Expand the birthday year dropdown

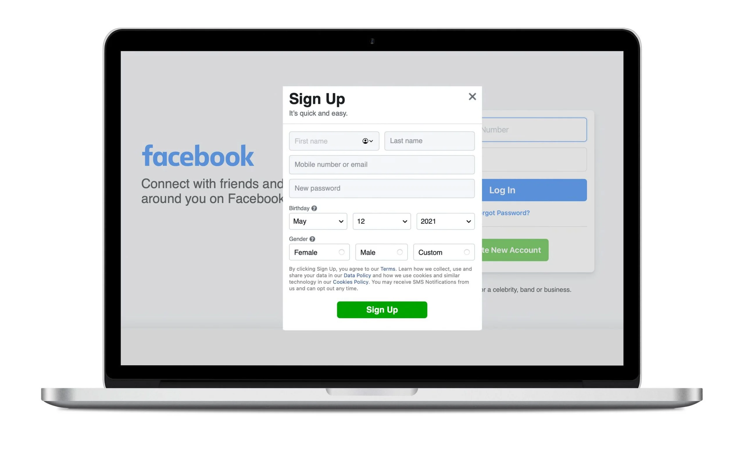click(446, 221)
